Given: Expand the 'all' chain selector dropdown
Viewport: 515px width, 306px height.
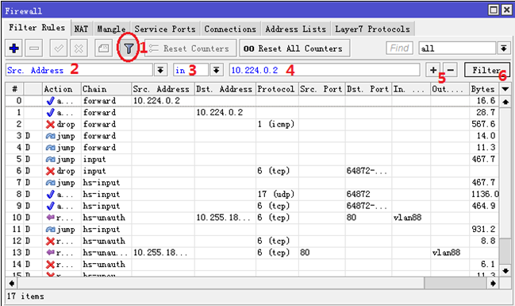Looking at the screenshot, I should [504, 48].
